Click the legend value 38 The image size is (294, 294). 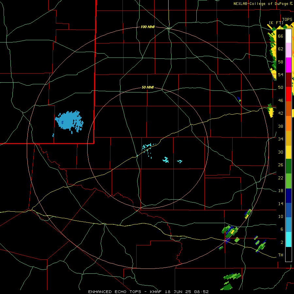(x=281, y=126)
